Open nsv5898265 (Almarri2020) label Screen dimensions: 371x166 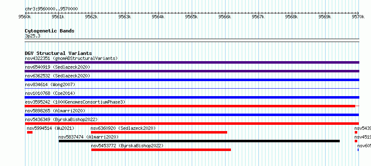pos(55,111)
